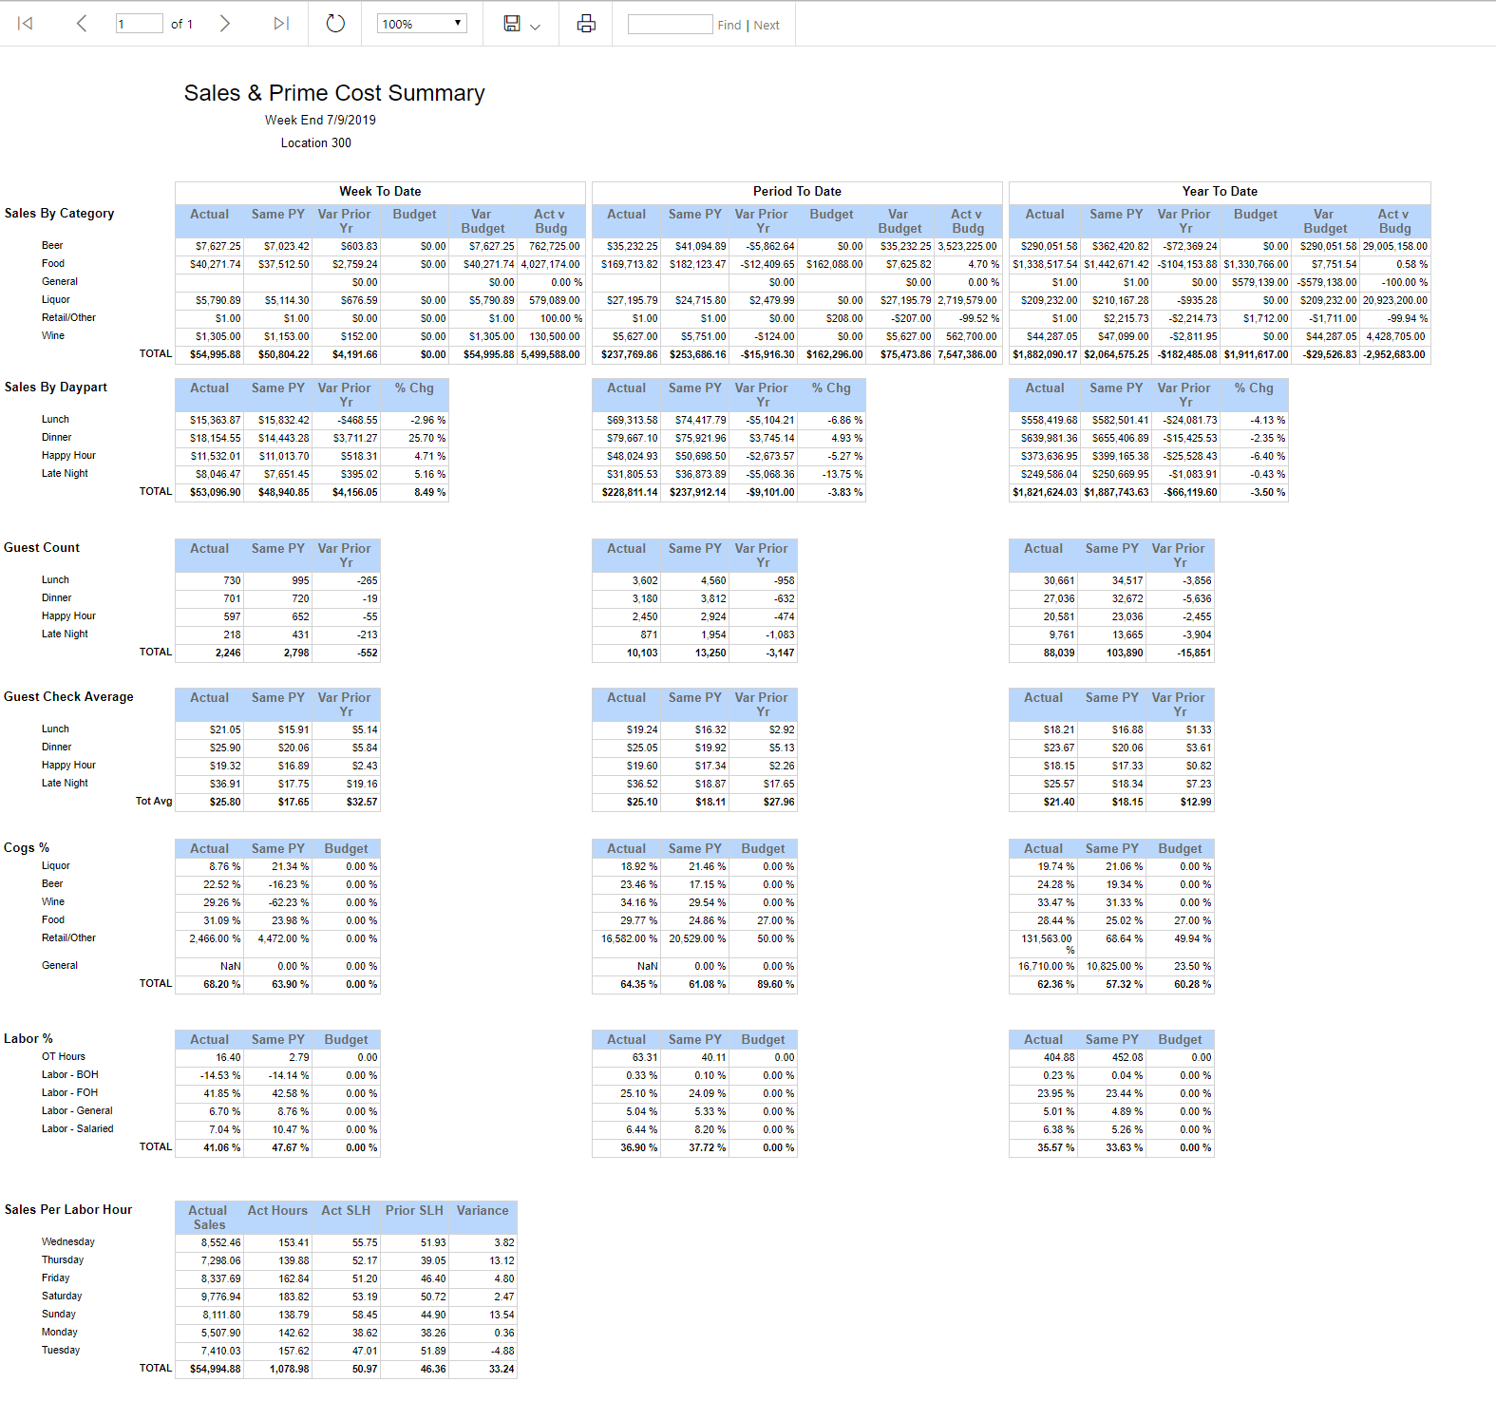Click the Year To Date header
Image resolution: width=1496 pixels, height=1401 pixels.
coord(1220,191)
